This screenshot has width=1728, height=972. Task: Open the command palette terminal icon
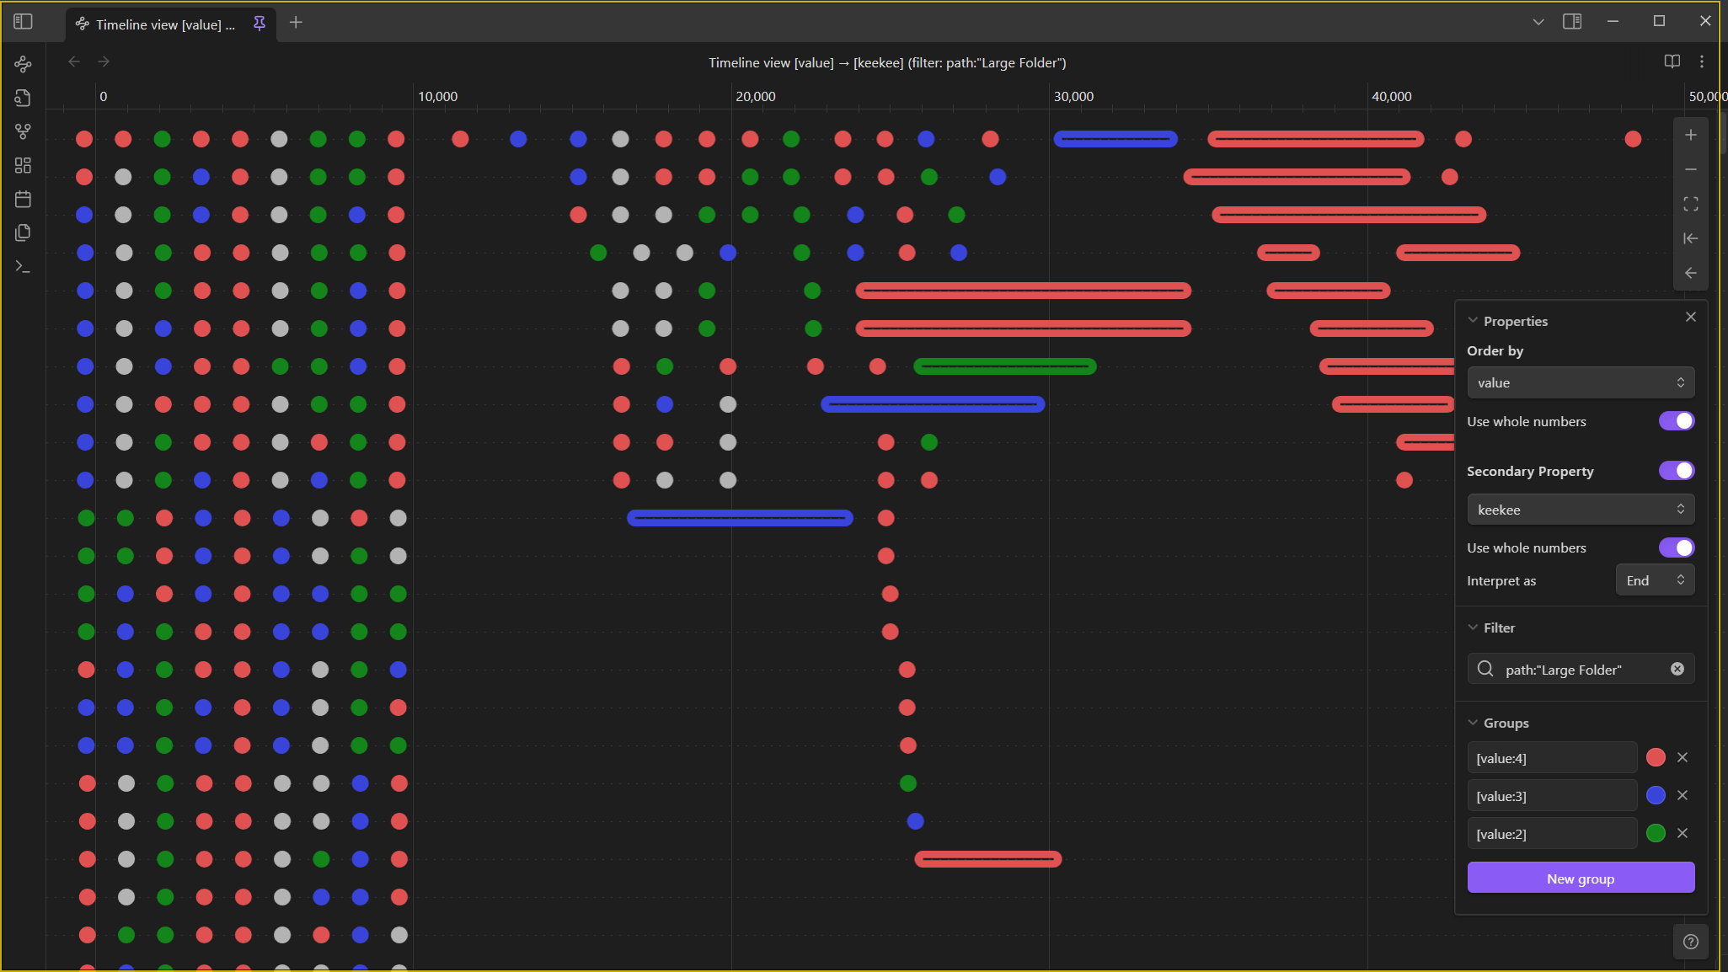[x=23, y=267]
